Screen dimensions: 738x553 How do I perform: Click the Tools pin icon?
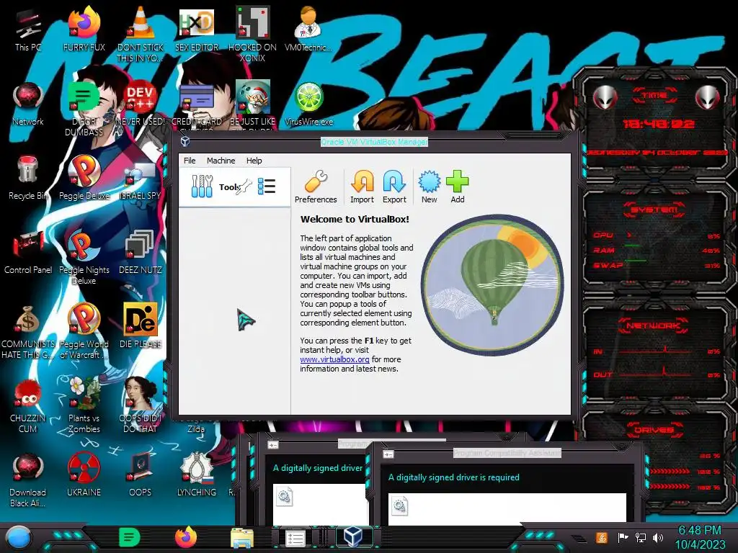tap(244, 187)
